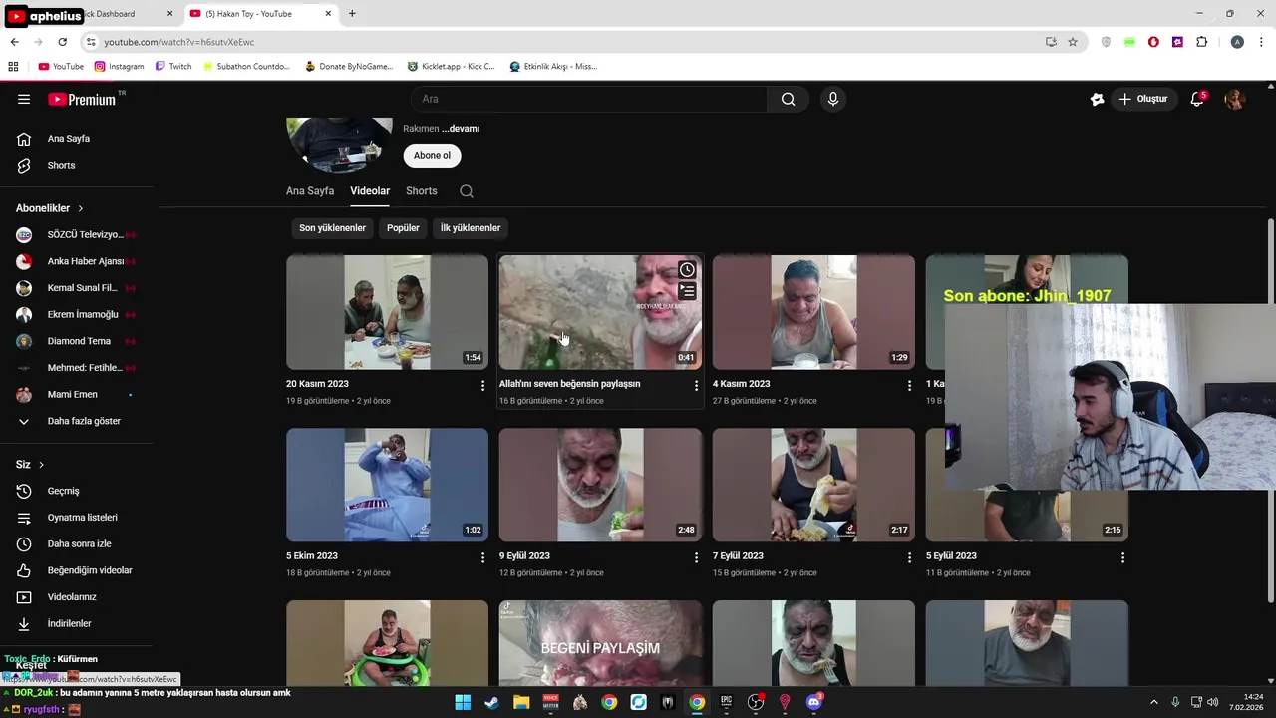This screenshot has height=718, width=1276.
Task: Open SÖZCÜ Televizyonu subscription
Action: [77, 235]
